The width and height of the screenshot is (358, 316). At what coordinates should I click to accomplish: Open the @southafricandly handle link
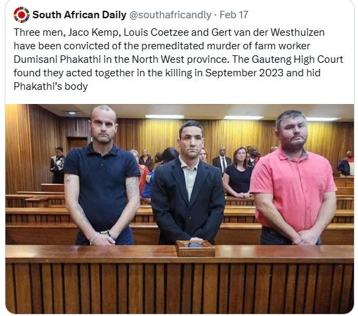pos(170,15)
